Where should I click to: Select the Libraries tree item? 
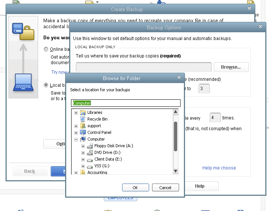point(95,112)
